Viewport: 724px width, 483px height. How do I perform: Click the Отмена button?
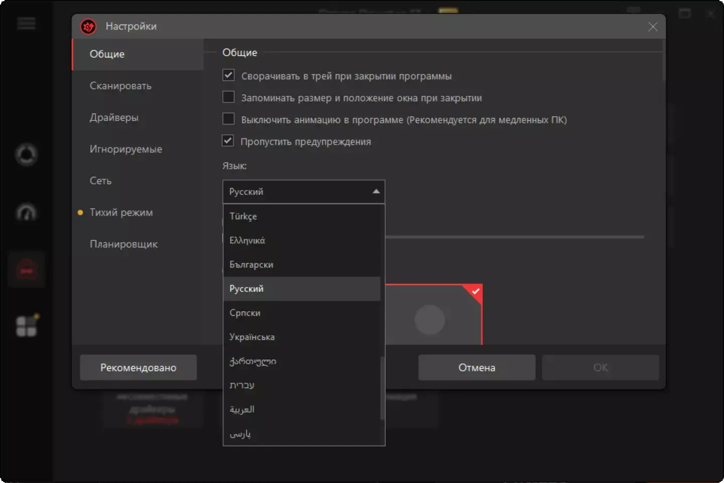click(476, 367)
